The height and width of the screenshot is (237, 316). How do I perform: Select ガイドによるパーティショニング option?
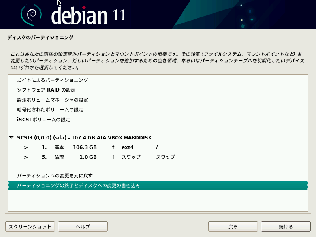coord(158,80)
